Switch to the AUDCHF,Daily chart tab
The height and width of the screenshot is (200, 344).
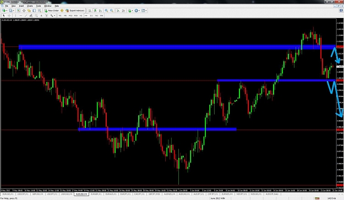[x=272, y=194]
